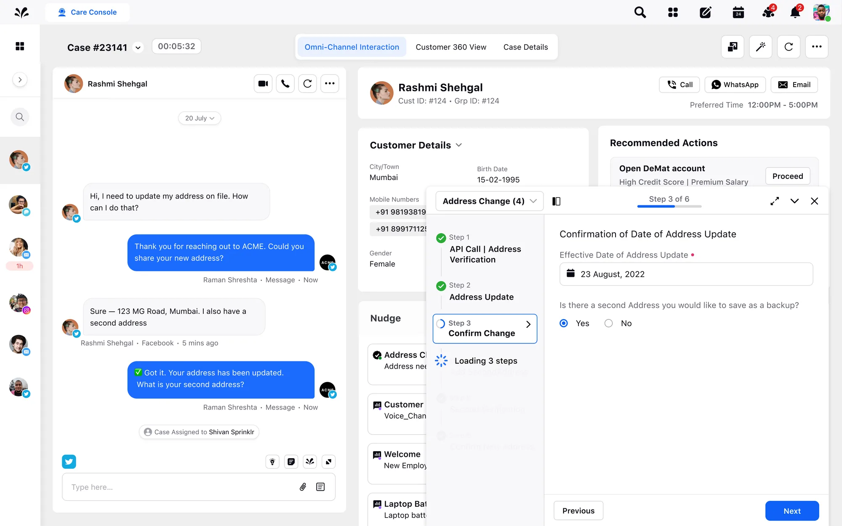Open the Instagram conversation avatar in sidebar

coord(19,303)
